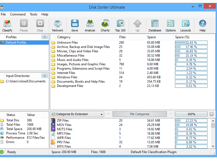
Task: Click the M2TS Files icon
Action: click(53, 129)
